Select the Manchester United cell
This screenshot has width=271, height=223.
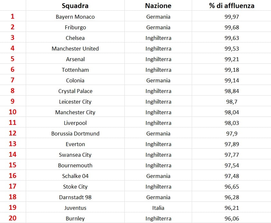[75, 49]
